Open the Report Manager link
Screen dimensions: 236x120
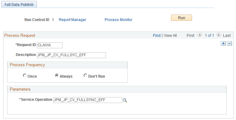(x=72, y=20)
